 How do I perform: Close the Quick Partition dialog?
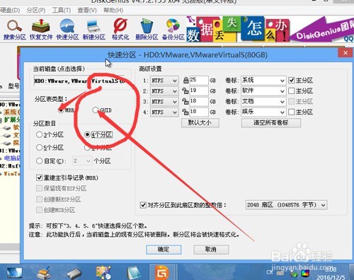click(346, 53)
